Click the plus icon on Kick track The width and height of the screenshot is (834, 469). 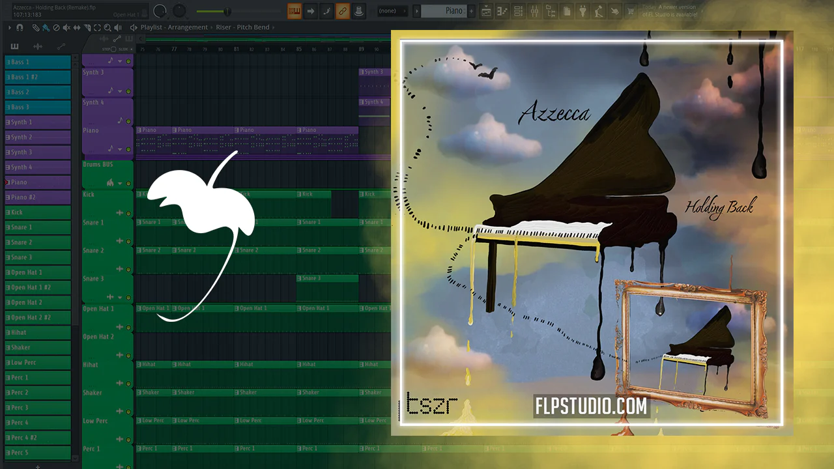pyautogui.click(x=119, y=213)
